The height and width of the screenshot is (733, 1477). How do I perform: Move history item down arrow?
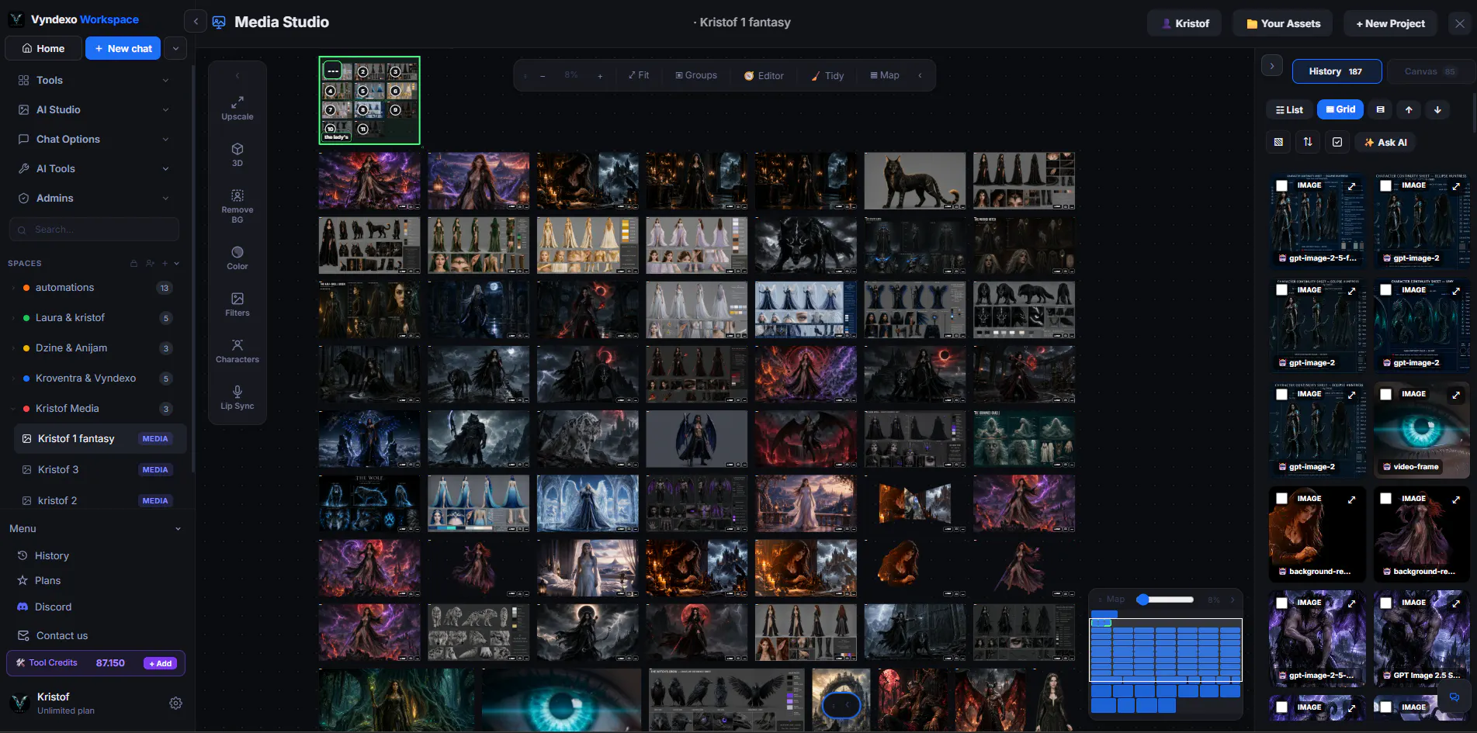tap(1437, 109)
